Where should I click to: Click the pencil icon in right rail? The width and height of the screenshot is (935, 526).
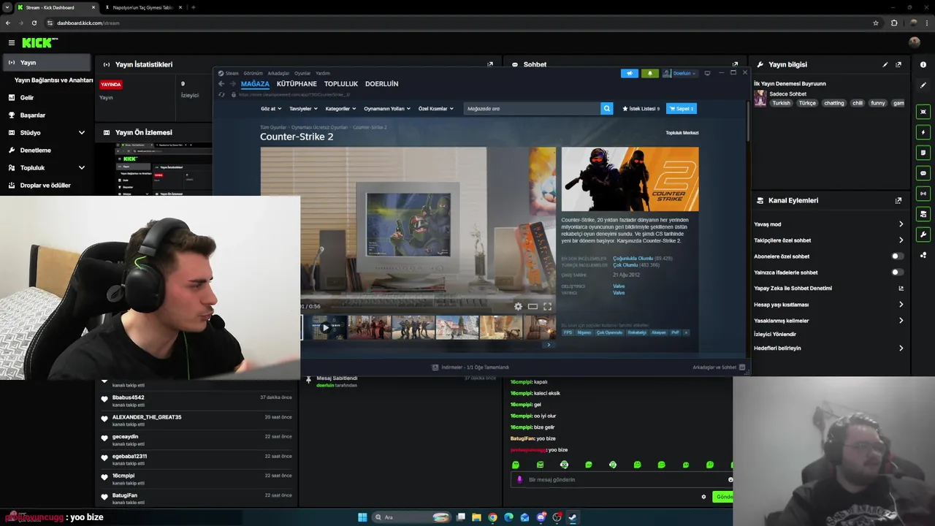pyautogui.click(x=923, y=85)
